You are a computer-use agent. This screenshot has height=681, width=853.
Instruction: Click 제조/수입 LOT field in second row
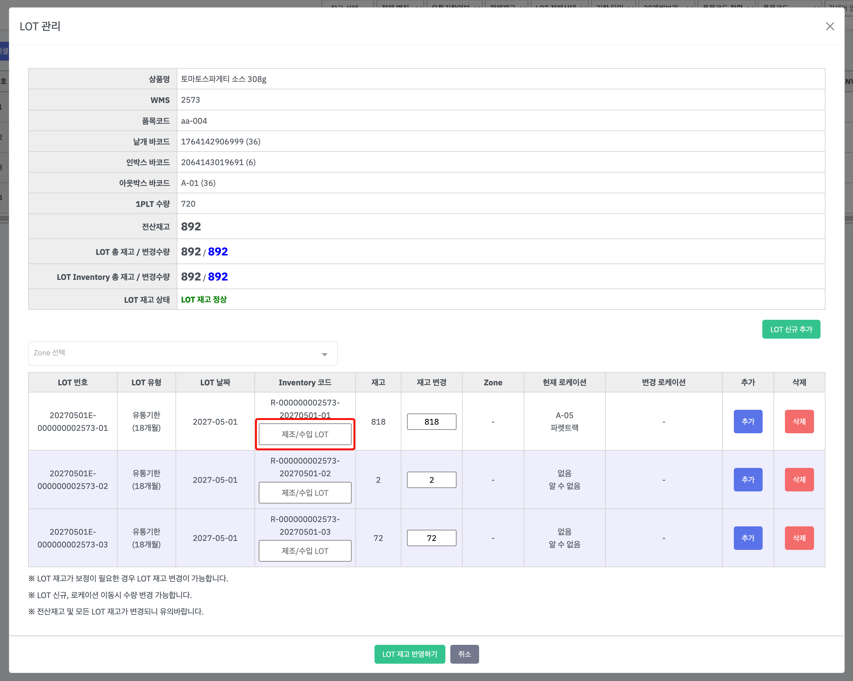coord(305,492)
